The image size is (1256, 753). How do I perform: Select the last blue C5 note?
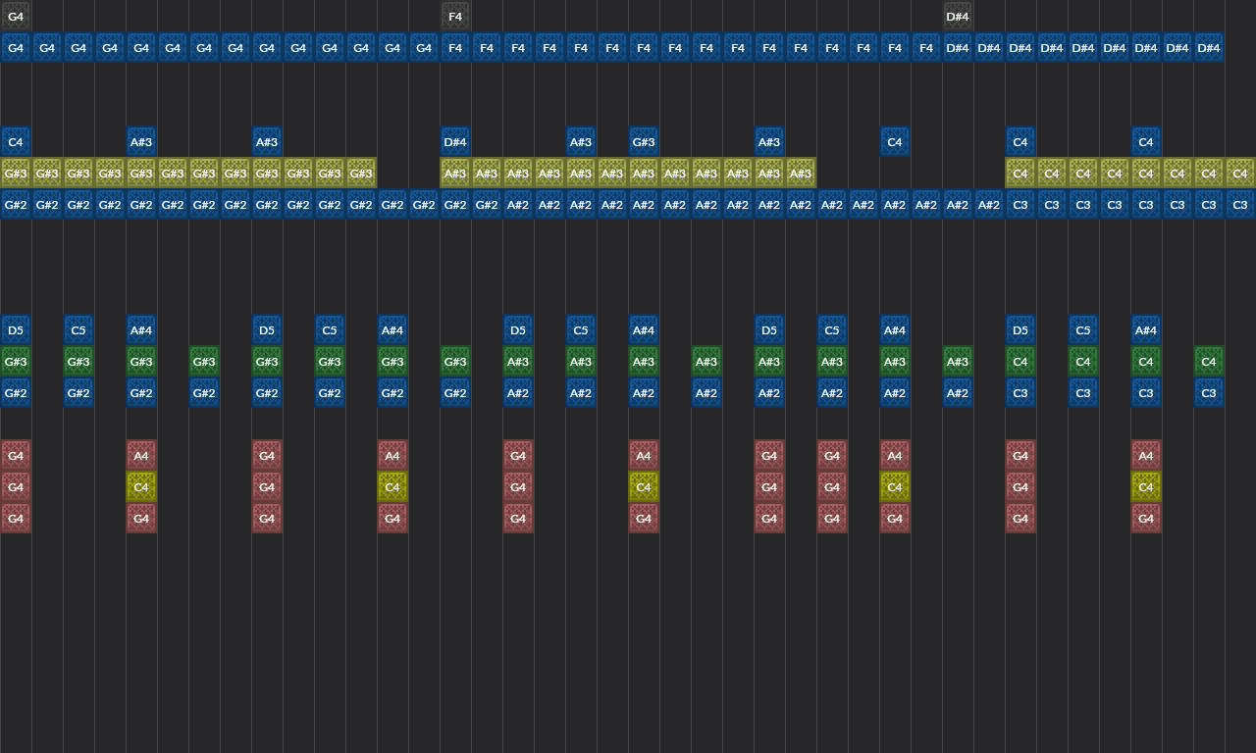pos(1083,330)
